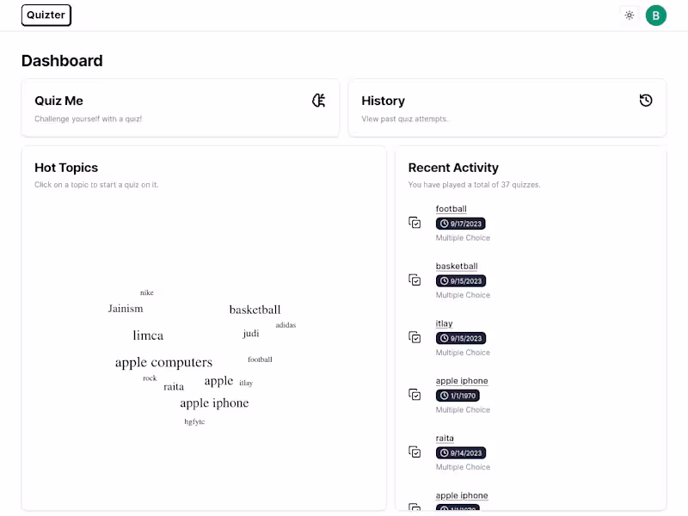The height and width of the screenshot is (516, 688).
Task: Toggle the light/dark theme sun icon
Action: point(630,15)
